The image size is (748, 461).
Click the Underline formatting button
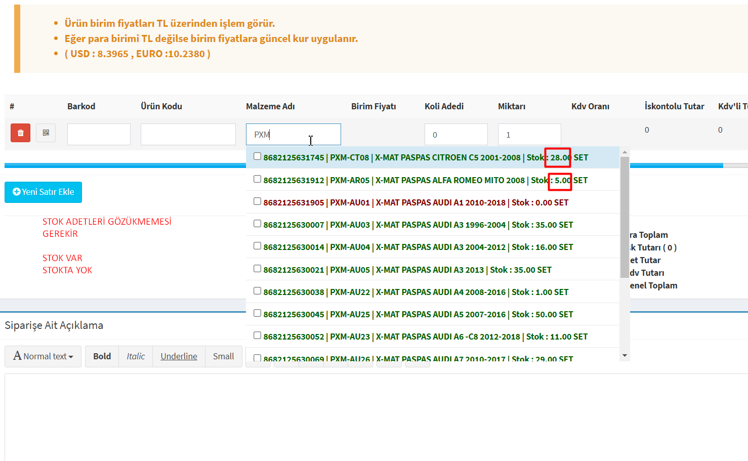pos(179,356)
